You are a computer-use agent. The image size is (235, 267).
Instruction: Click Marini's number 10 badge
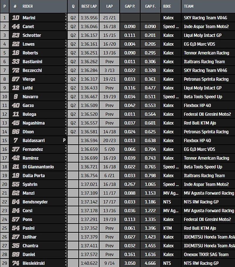(16, 18)
